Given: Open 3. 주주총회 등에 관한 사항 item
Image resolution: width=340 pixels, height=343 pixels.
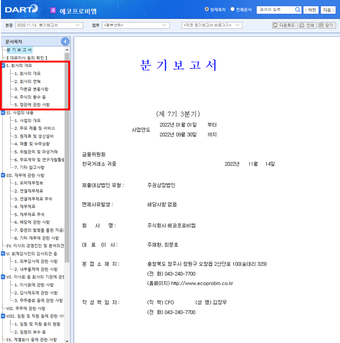Looking at the screenshot, I should tap(38, 300).
